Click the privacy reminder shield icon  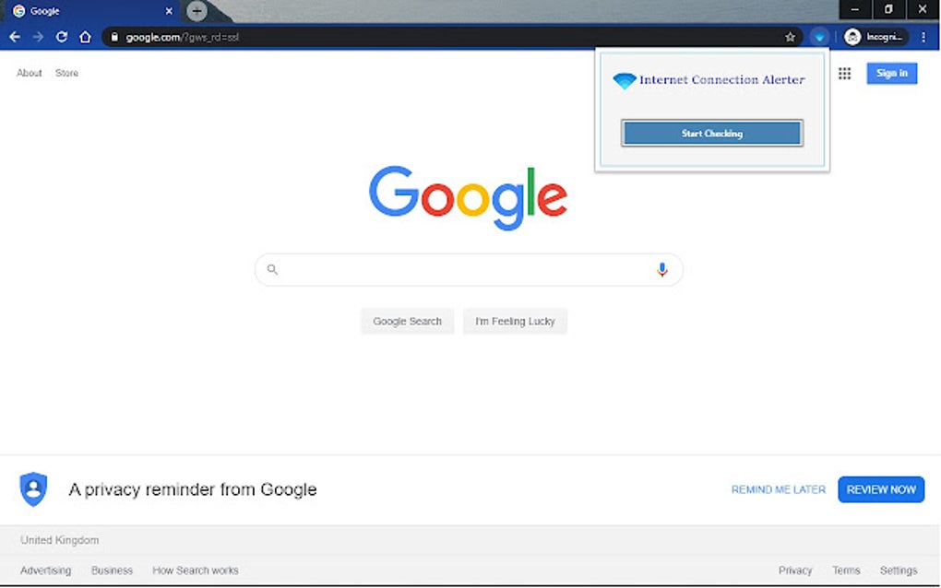point(33,488)
